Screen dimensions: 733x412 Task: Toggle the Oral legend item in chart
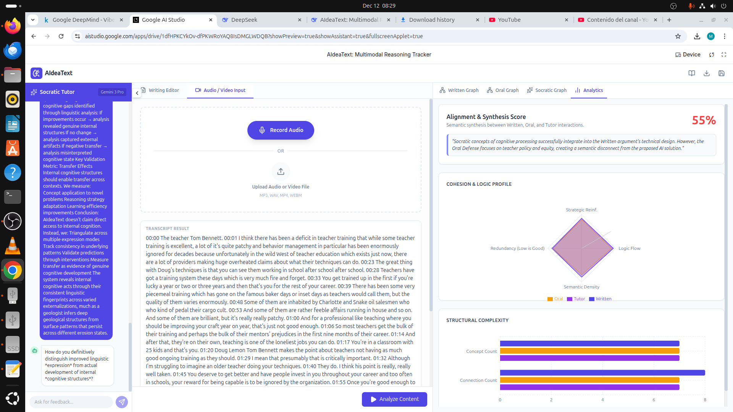pyautogui.click(x=555, y=299)
